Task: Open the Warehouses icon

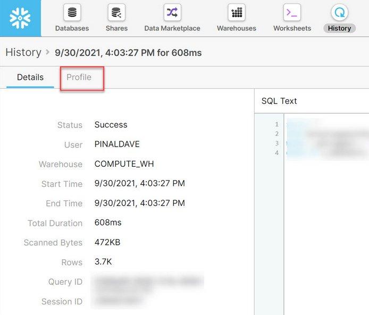Action: pyautogui.click(x=237, y=12)
